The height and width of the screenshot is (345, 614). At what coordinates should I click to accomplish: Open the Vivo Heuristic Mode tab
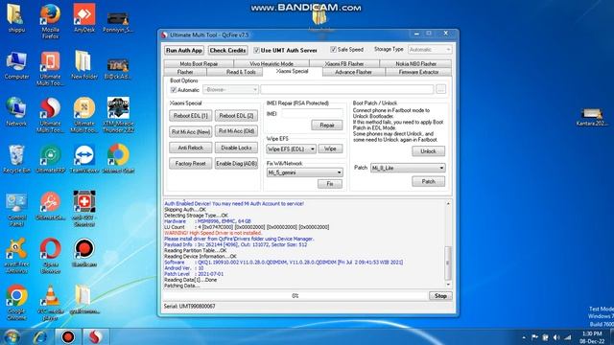[x=272, y=63]
